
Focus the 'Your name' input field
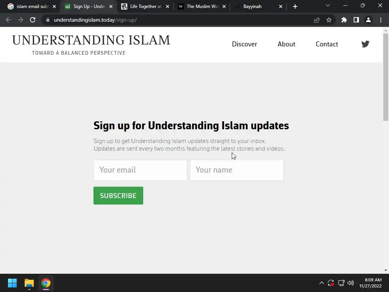click(237, 170)
